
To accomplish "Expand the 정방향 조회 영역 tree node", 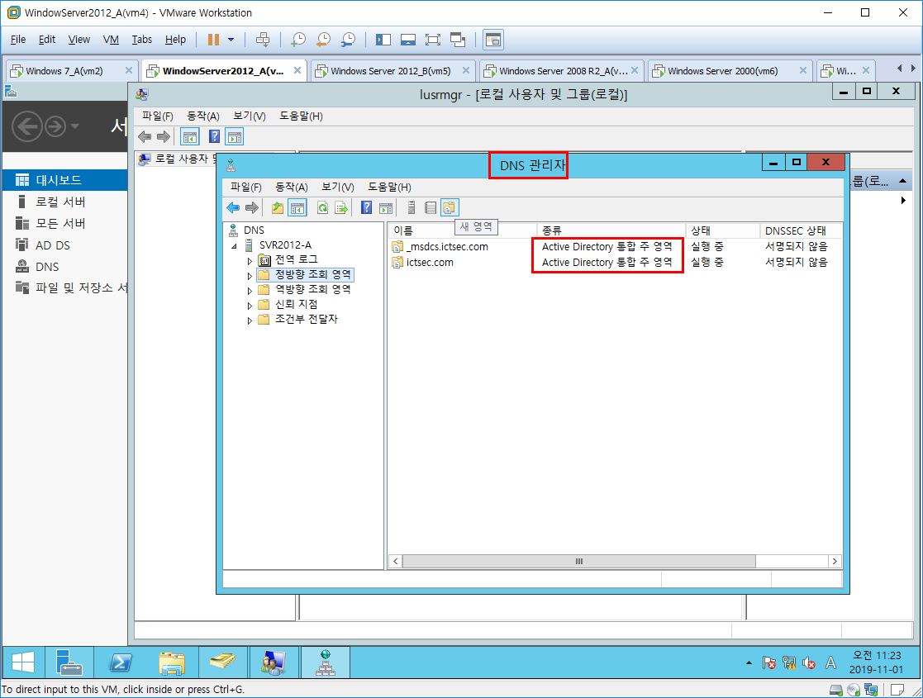I will [249, 275].
